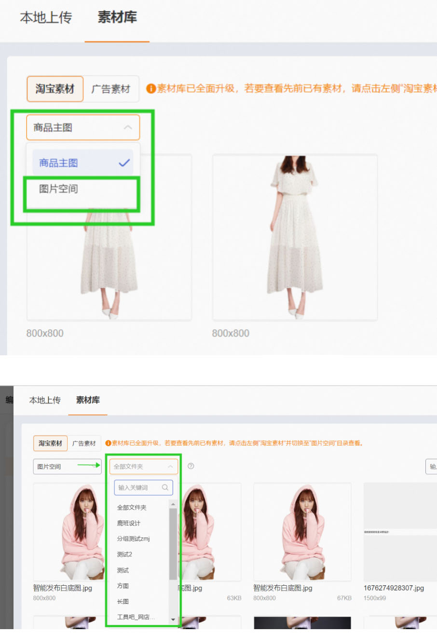Select the 鹿班设计 folder in the list
The width and height of the screenshot is (437, 633).
(x=129, y=523)
